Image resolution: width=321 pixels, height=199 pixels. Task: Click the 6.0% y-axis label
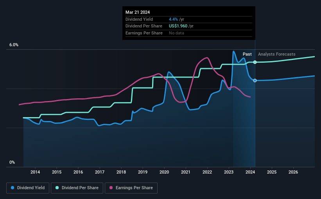[14, 45]
